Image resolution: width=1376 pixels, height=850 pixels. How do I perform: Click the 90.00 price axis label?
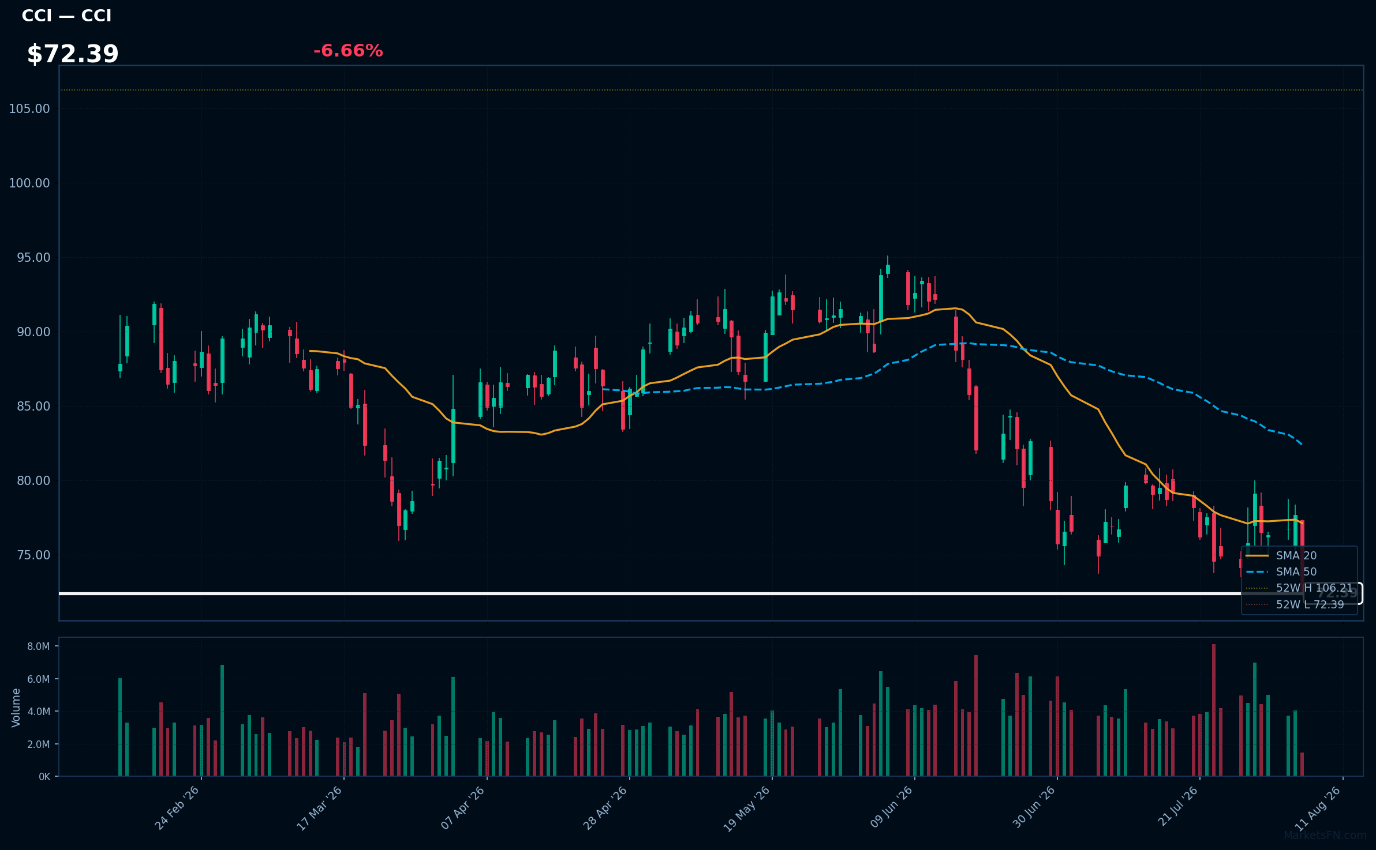33,332
